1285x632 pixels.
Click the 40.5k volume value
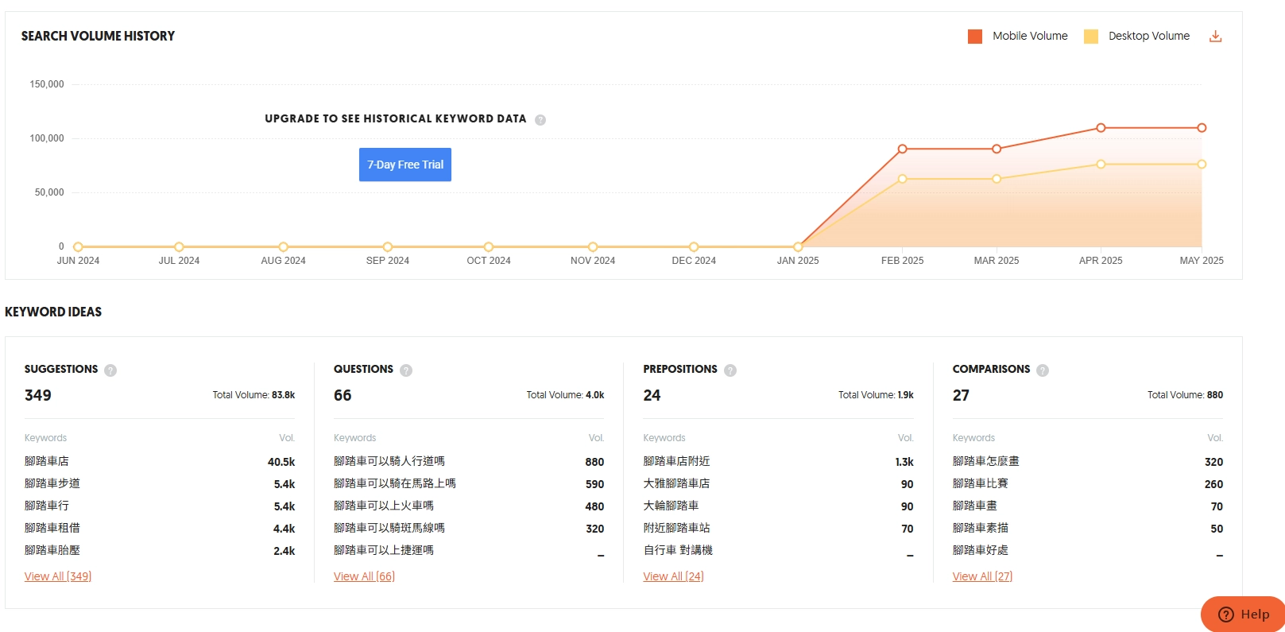tap(281, 462)
